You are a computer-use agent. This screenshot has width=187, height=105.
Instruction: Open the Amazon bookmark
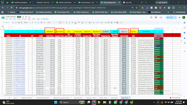pyautogui.click(x=11, y=12)
